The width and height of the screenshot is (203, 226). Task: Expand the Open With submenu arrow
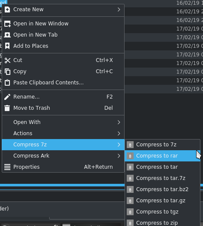pyautogui.click(x=119, y=122)
